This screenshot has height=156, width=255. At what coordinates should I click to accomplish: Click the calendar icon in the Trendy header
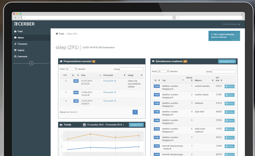click(84, 125)
